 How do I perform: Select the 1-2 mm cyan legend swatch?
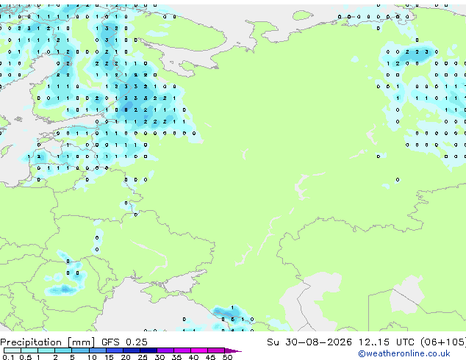tap(46, 350)
